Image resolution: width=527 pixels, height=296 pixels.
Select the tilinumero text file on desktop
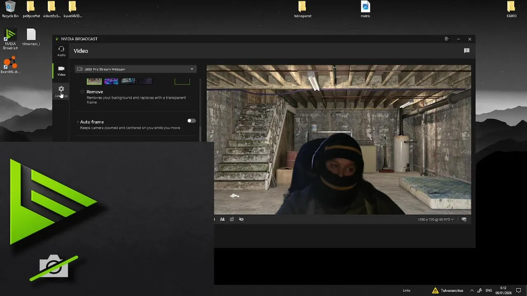(31, 37)
